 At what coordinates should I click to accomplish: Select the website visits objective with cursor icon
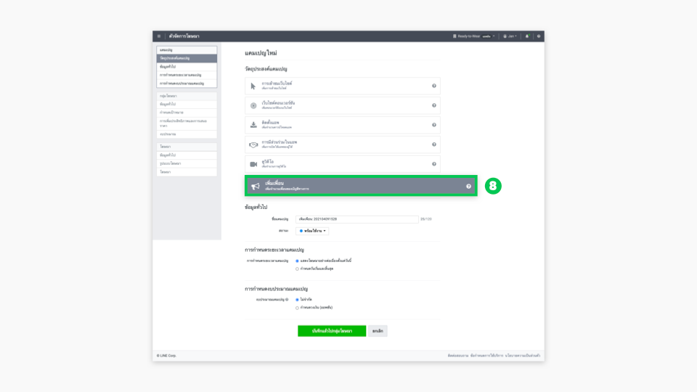point(342,86)
